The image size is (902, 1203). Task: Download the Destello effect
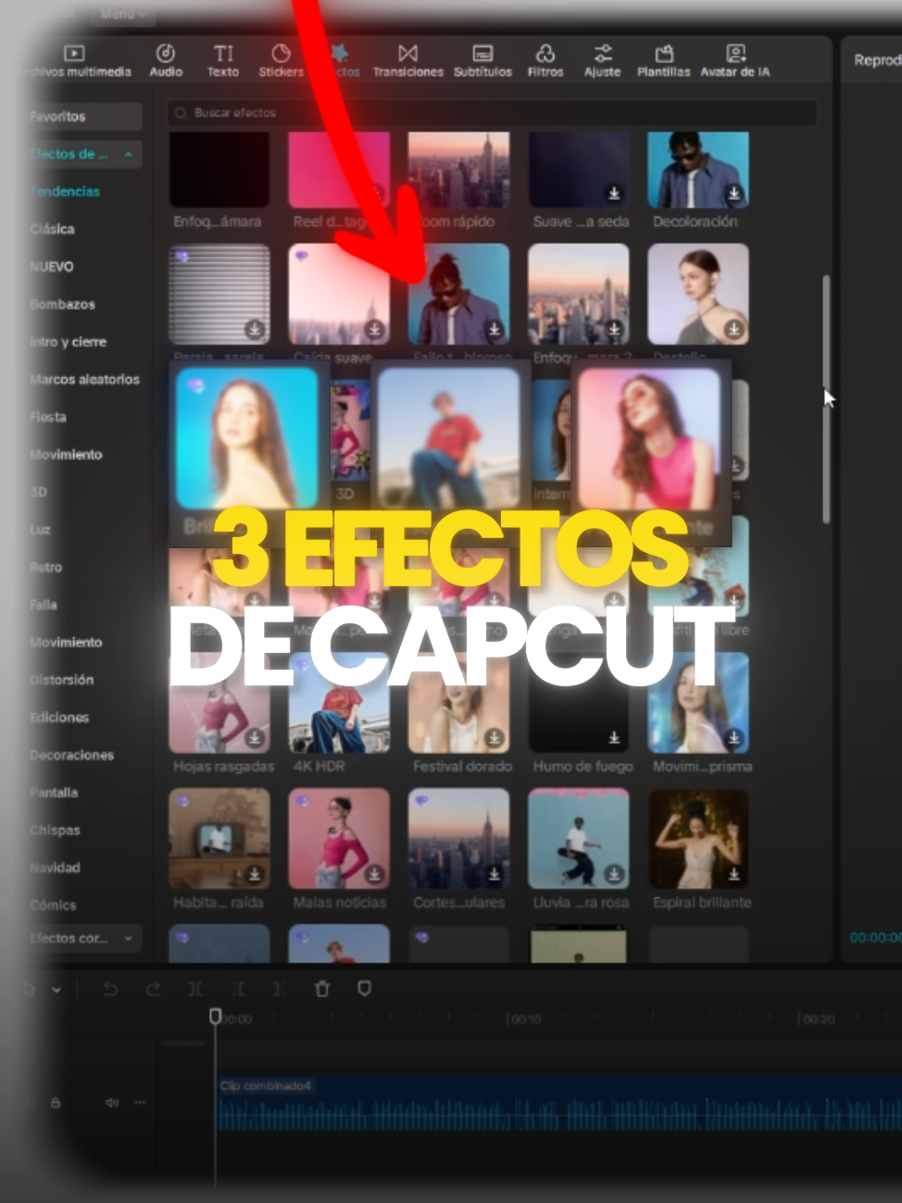click(x=734, y=329)
